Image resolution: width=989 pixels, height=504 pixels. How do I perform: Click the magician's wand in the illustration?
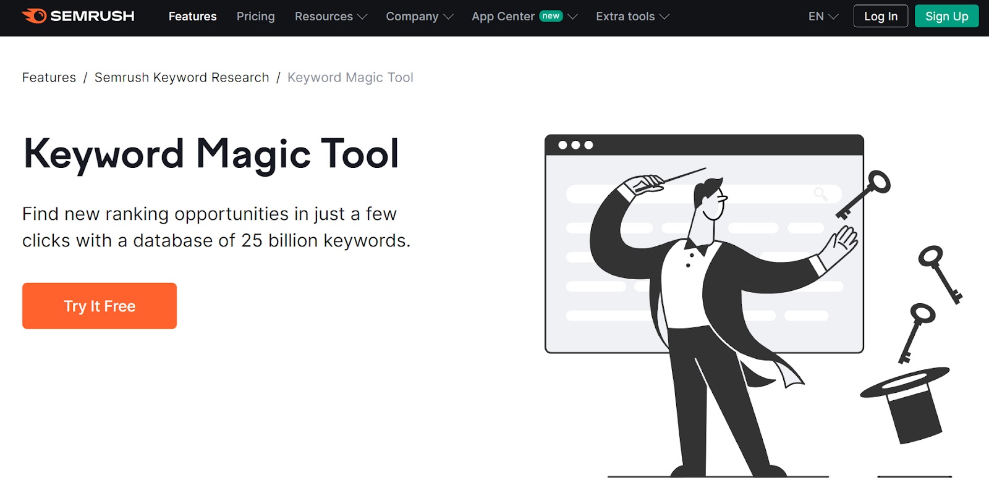682,175
